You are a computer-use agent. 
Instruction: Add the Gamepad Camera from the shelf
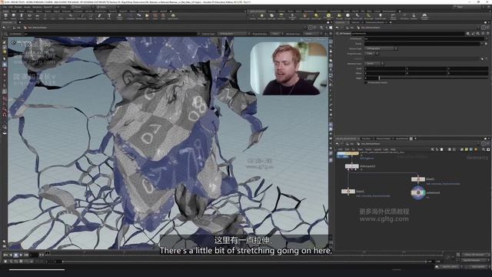point(424,15)
